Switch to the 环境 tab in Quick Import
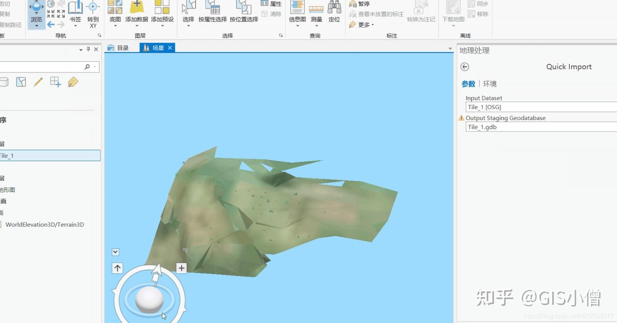The image size is (617, 323). click(x=490, y=84)
